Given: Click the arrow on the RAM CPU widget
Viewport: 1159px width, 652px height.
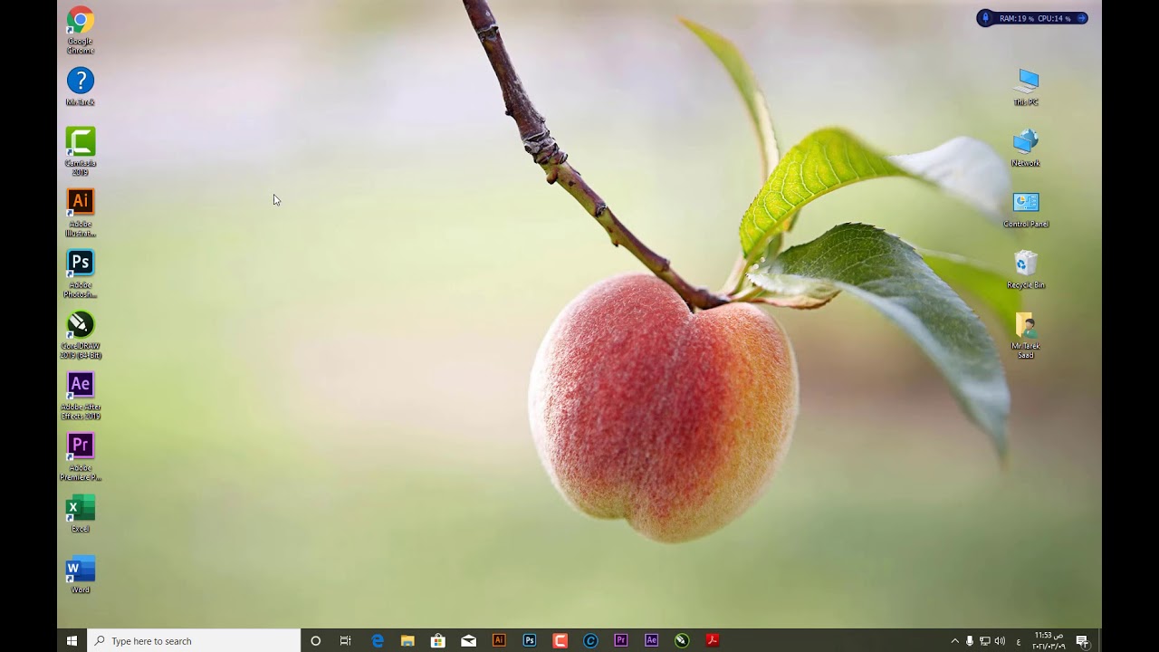Looking at the screenshot, I should [1081, 18].
